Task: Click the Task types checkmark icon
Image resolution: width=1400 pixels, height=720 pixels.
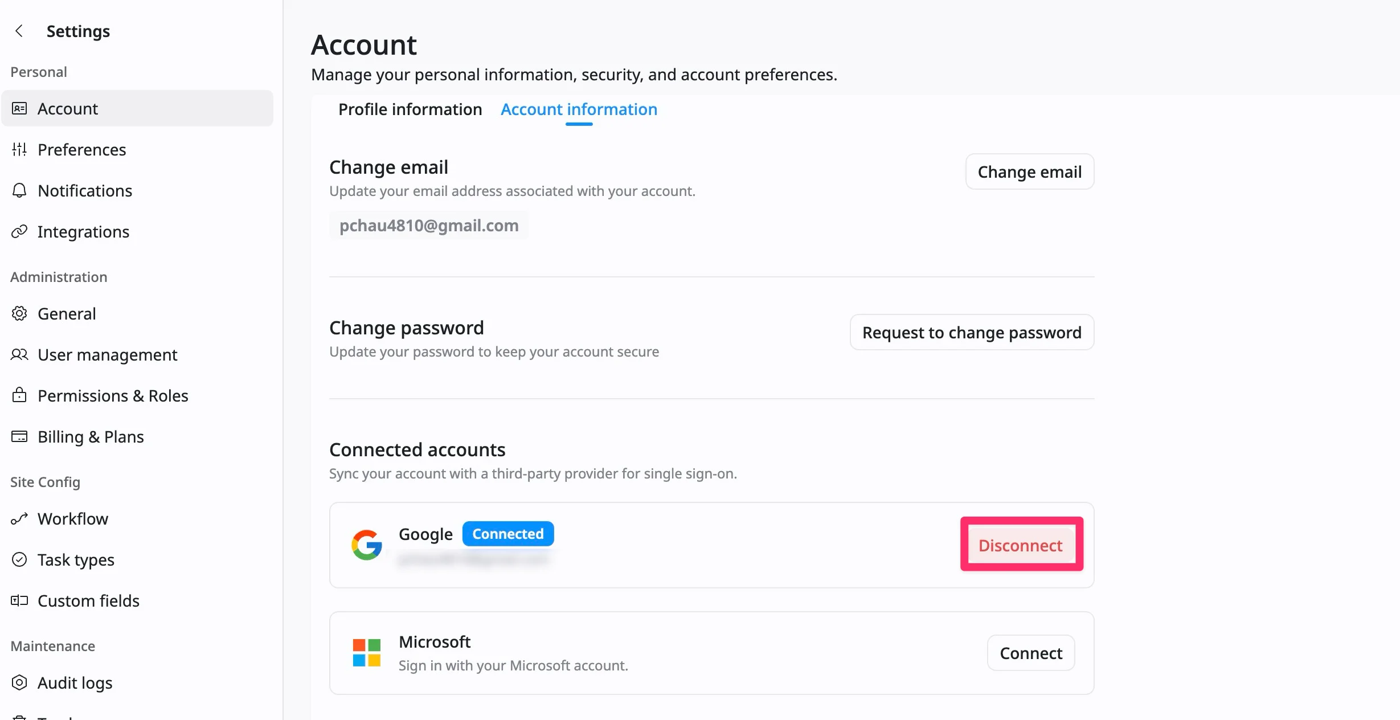Action: coord(19,559)
